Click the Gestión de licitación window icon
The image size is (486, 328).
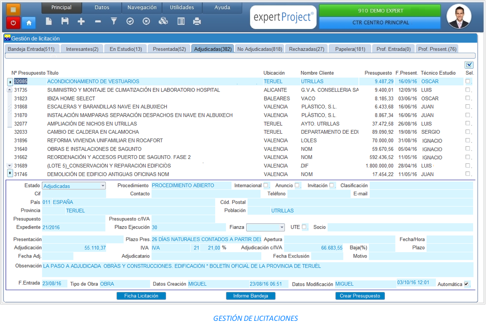(8, 38)
